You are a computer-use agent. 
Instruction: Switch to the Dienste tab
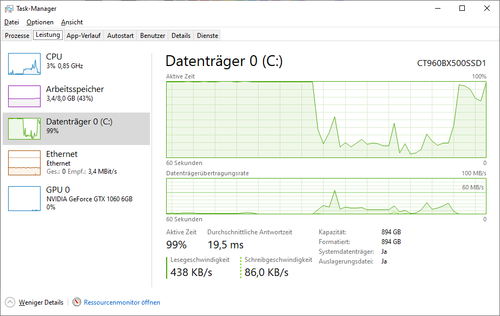click(208, 36)
